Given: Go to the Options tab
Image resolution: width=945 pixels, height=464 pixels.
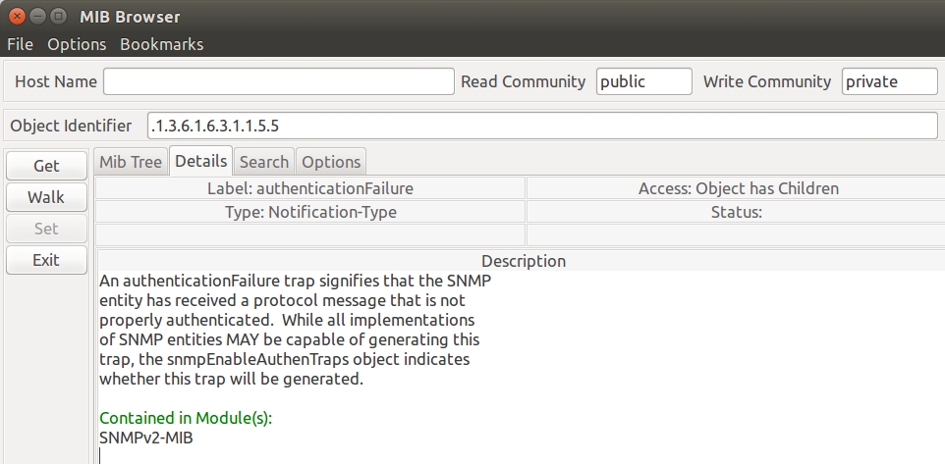Looking at the screenshot, I should [331, 162].
